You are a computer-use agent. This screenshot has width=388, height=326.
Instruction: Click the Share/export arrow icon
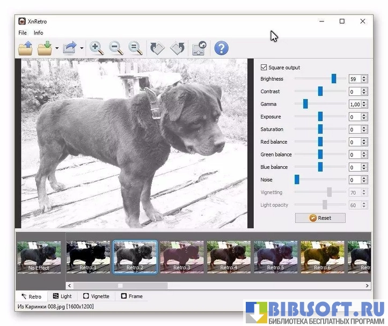[x=70, y=48]
